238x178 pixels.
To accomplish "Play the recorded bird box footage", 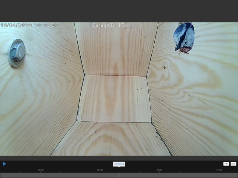I will coord(4,164).
